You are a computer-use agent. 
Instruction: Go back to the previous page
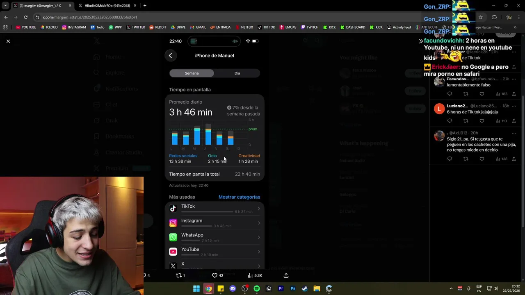6,17
